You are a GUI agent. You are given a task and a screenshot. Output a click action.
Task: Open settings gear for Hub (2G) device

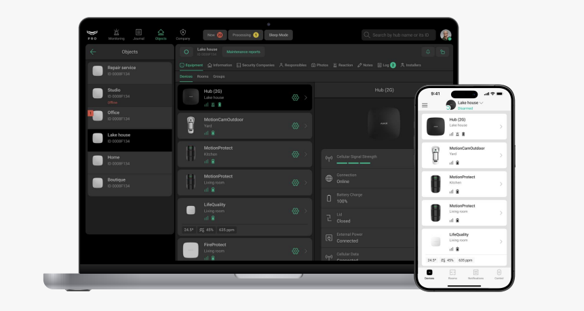(x=295, y=98)
